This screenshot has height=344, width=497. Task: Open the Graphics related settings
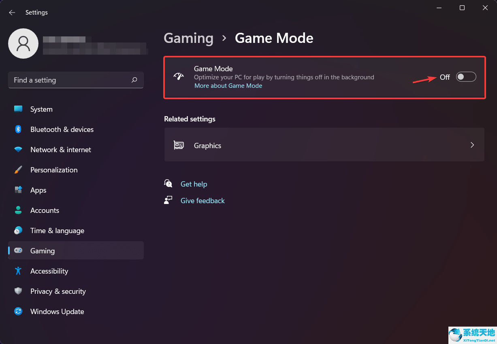[324, 144]
